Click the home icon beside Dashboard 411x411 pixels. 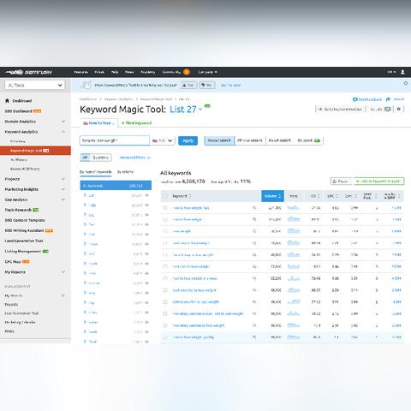(x=7, y=100)
